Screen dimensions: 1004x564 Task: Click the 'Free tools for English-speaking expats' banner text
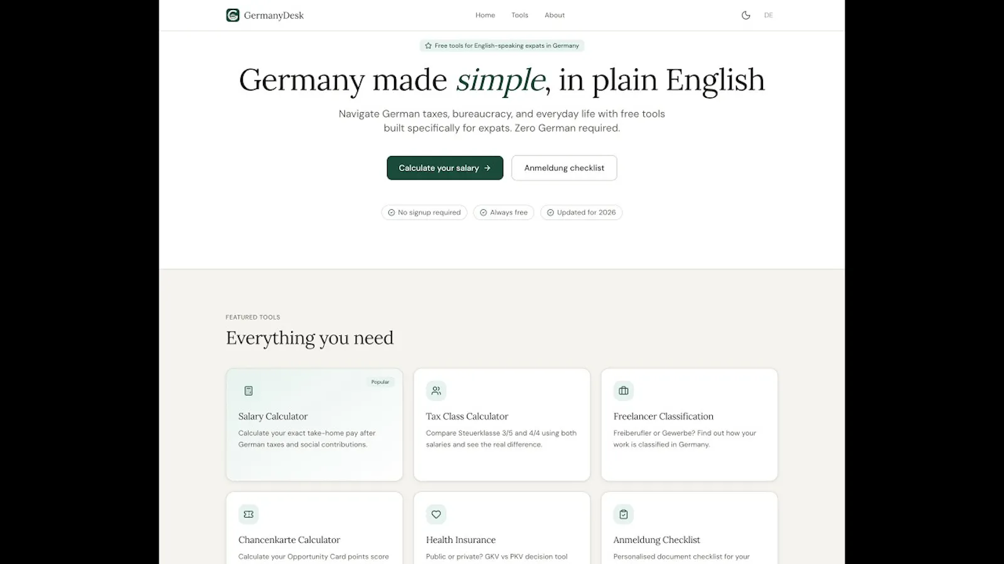(506, 46)
